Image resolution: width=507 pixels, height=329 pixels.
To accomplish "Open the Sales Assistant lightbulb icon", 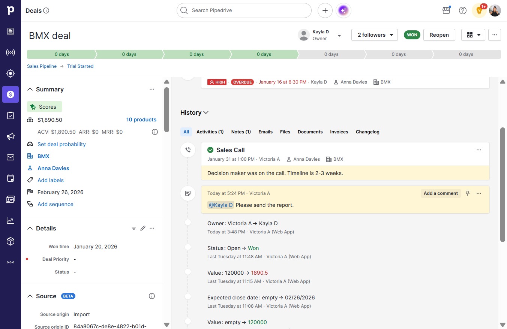I will (479, 10).
